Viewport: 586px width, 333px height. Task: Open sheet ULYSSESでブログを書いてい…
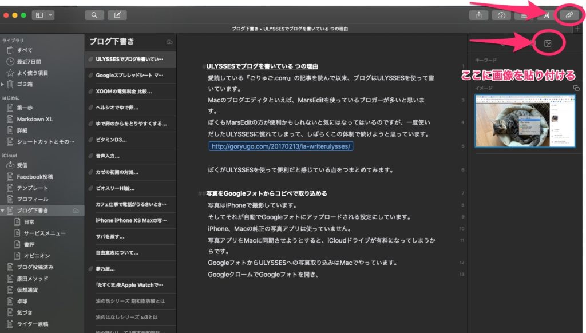point(130,59)
